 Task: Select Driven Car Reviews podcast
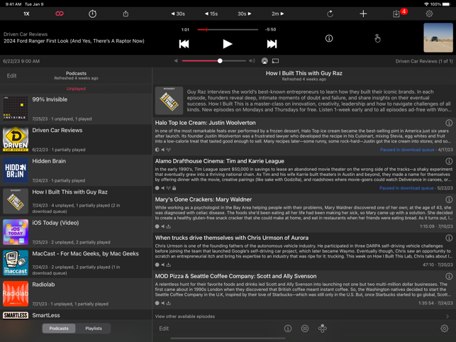coord(76,140)
